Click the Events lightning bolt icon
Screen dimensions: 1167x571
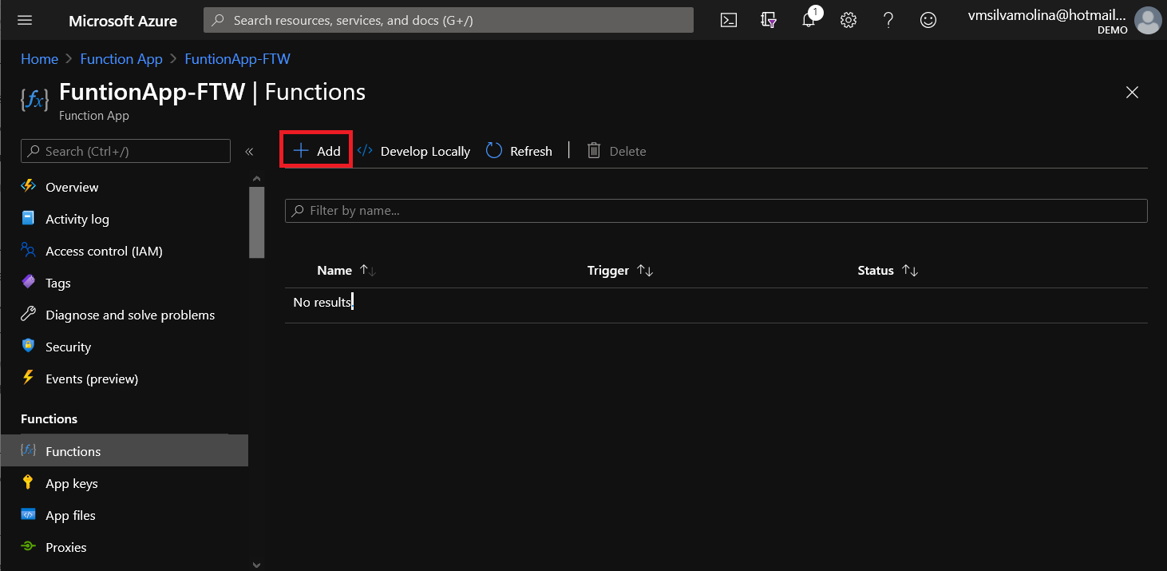tap(29, 378)
